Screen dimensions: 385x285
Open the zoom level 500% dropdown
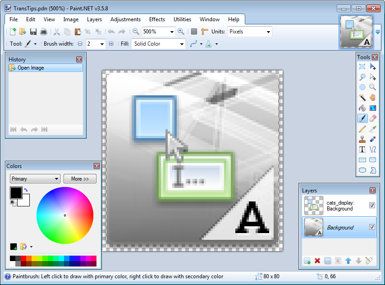tap(172, 32)
